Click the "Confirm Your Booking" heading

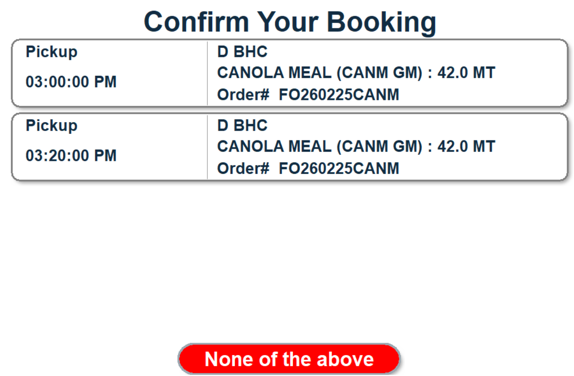(x=290, y=22)
